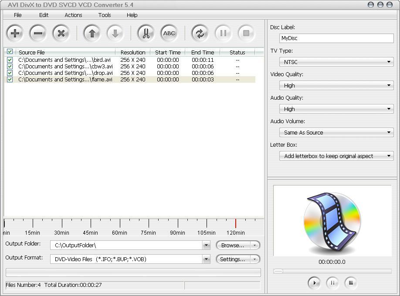Click the Total Duration status text
The height and width of the screenshot is (296, 400).
[73, 285]
